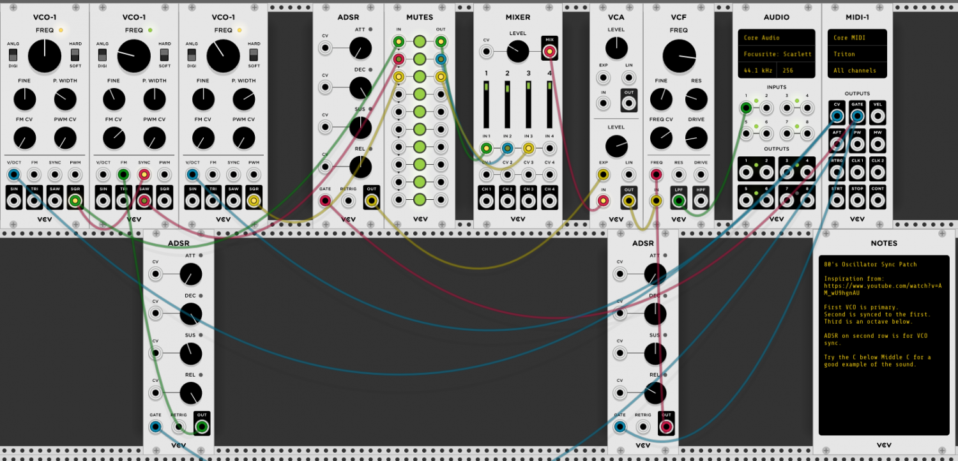Viewport: 958px width, 461px height.
Task: Click the RES knob on VCF
Action: (x=696, y=99)
